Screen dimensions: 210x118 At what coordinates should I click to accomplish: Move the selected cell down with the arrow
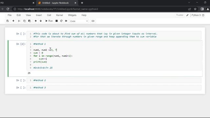[x=41, y=21]
